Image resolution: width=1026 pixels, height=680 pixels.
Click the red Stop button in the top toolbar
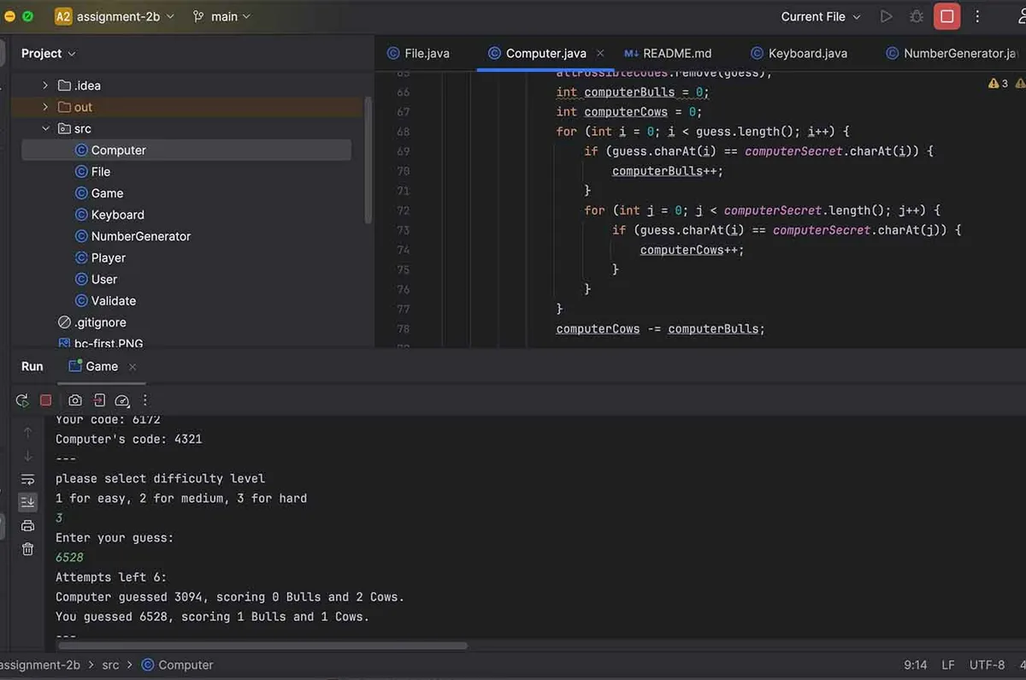click(x=946, y=16)
